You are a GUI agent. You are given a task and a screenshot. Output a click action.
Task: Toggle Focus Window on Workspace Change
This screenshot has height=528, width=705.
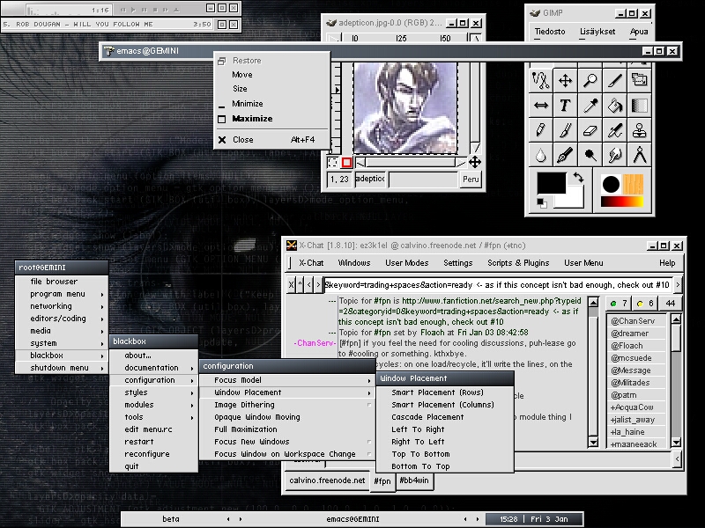point(287,454)
